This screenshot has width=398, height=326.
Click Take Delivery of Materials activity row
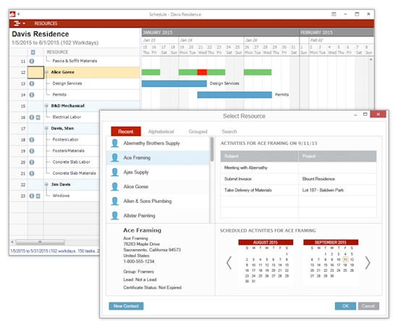tap(298, 190)
